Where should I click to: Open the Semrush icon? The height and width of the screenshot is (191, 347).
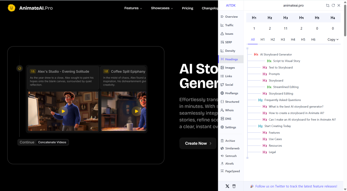click(x=222, y=156)
